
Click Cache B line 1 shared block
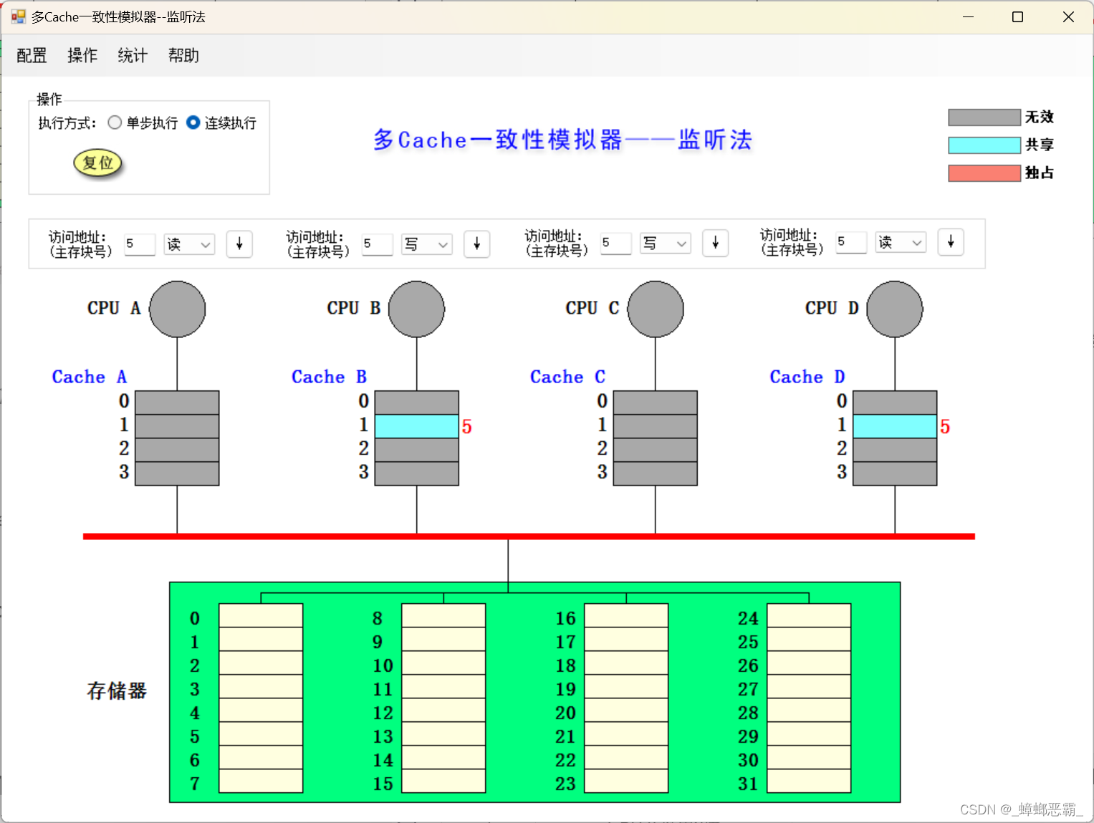(416, 426)
